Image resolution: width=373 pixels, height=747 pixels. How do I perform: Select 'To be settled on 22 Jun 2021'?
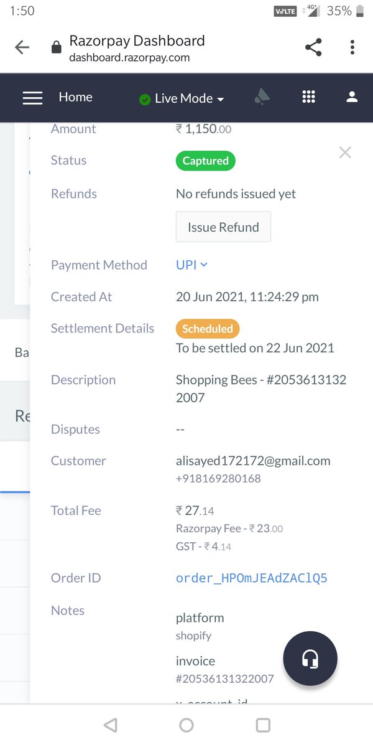pos(255,348)
